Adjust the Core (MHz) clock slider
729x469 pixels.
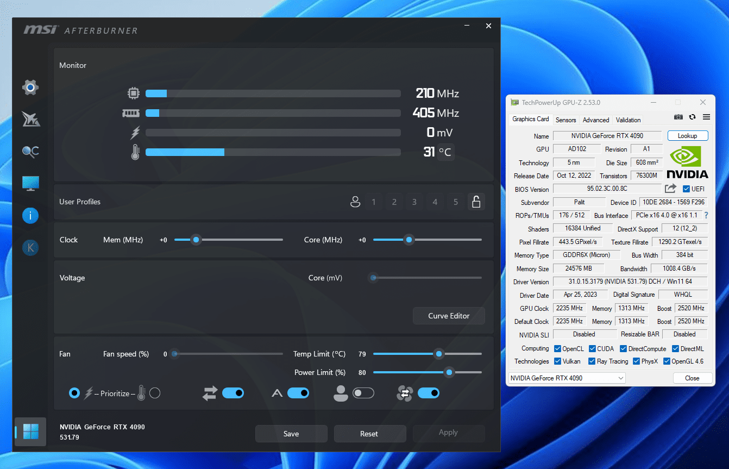coord(428,240)
